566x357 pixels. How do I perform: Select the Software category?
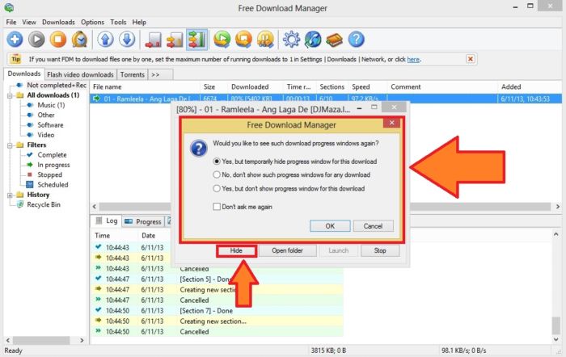point(50,124)
